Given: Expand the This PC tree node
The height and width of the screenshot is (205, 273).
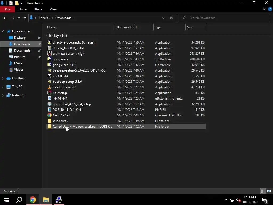Looking at the screenshot, I should [3, 87].
